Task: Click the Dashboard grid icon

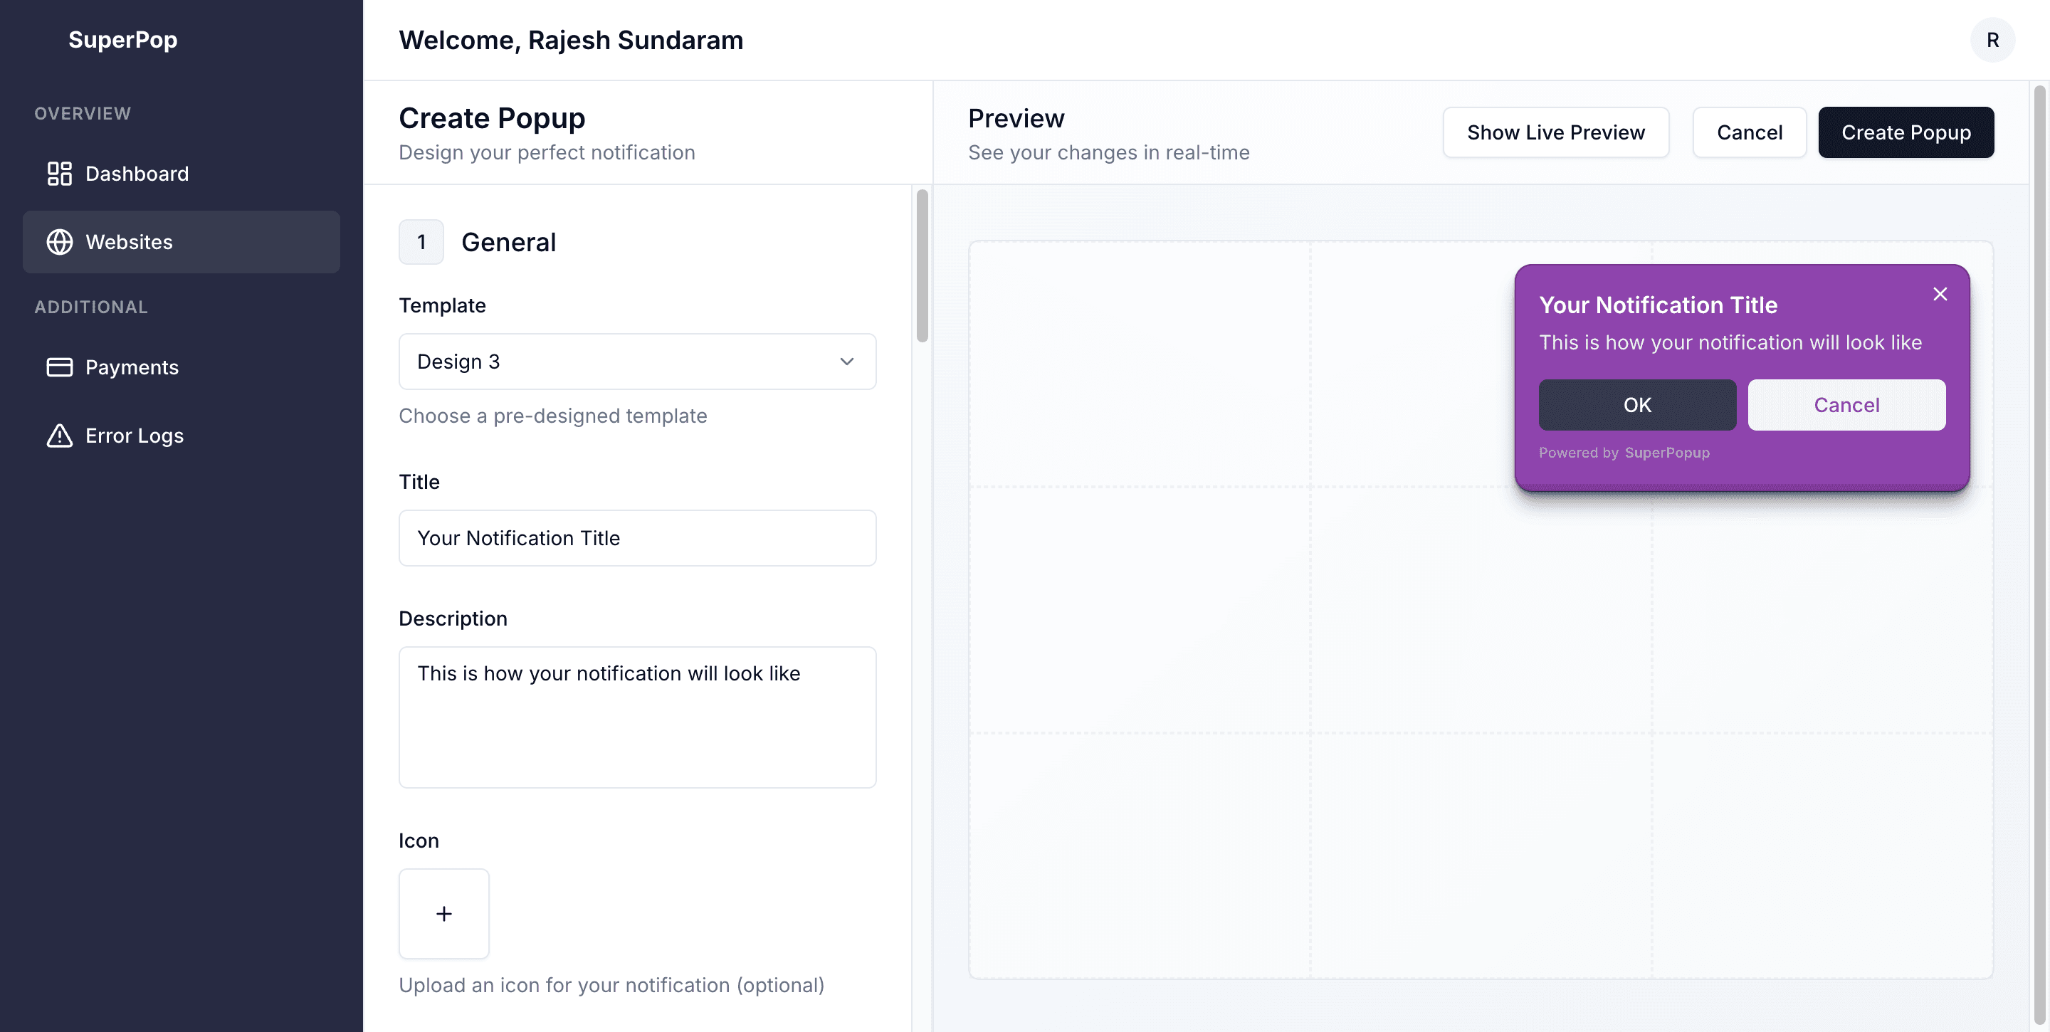Action: point(60,174)
